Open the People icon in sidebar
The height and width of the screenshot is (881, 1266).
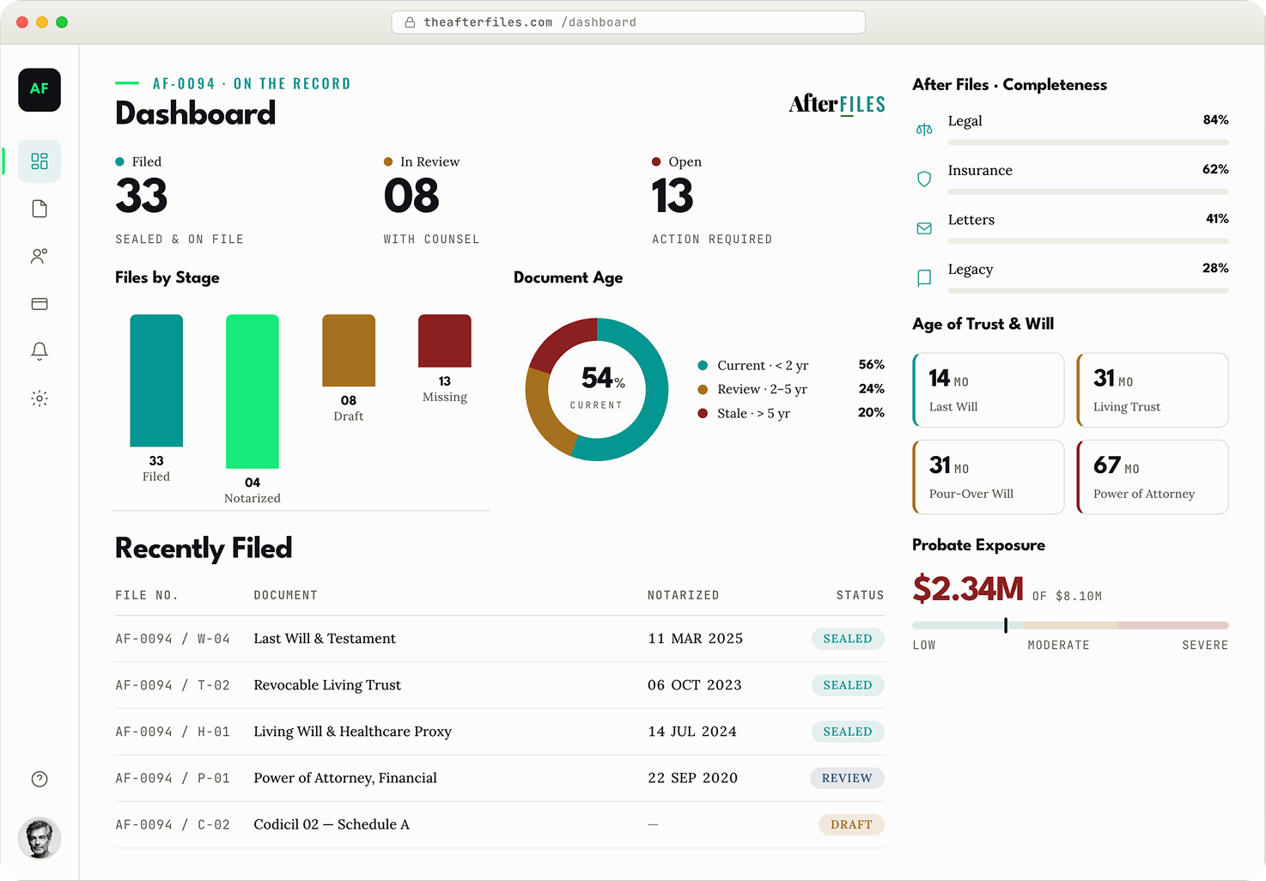[x=40, y=256]
